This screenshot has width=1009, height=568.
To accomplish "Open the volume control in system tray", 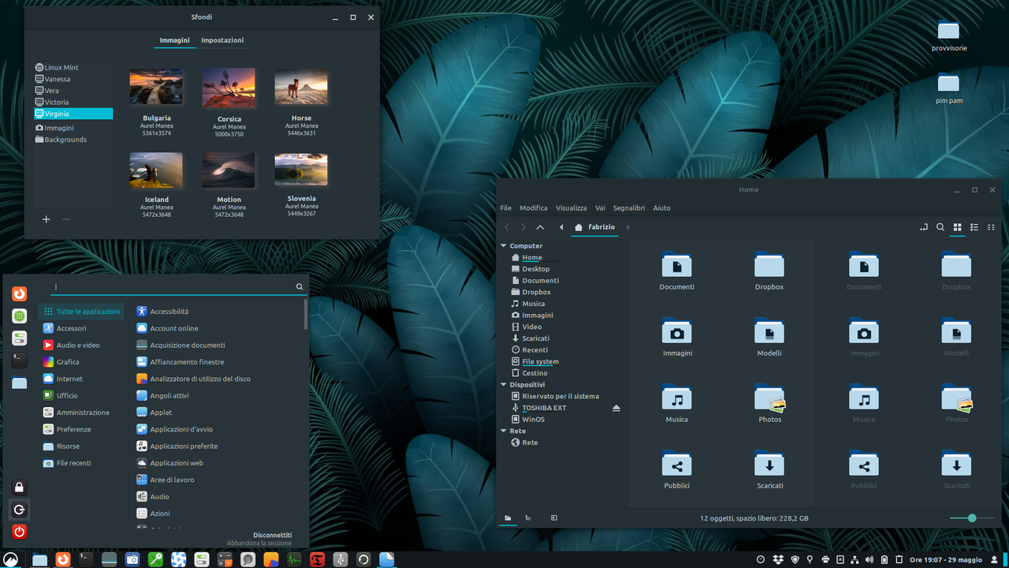I will pos(869,559).
